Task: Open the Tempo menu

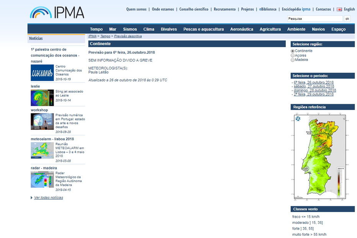Action: [x=96, y=29]
